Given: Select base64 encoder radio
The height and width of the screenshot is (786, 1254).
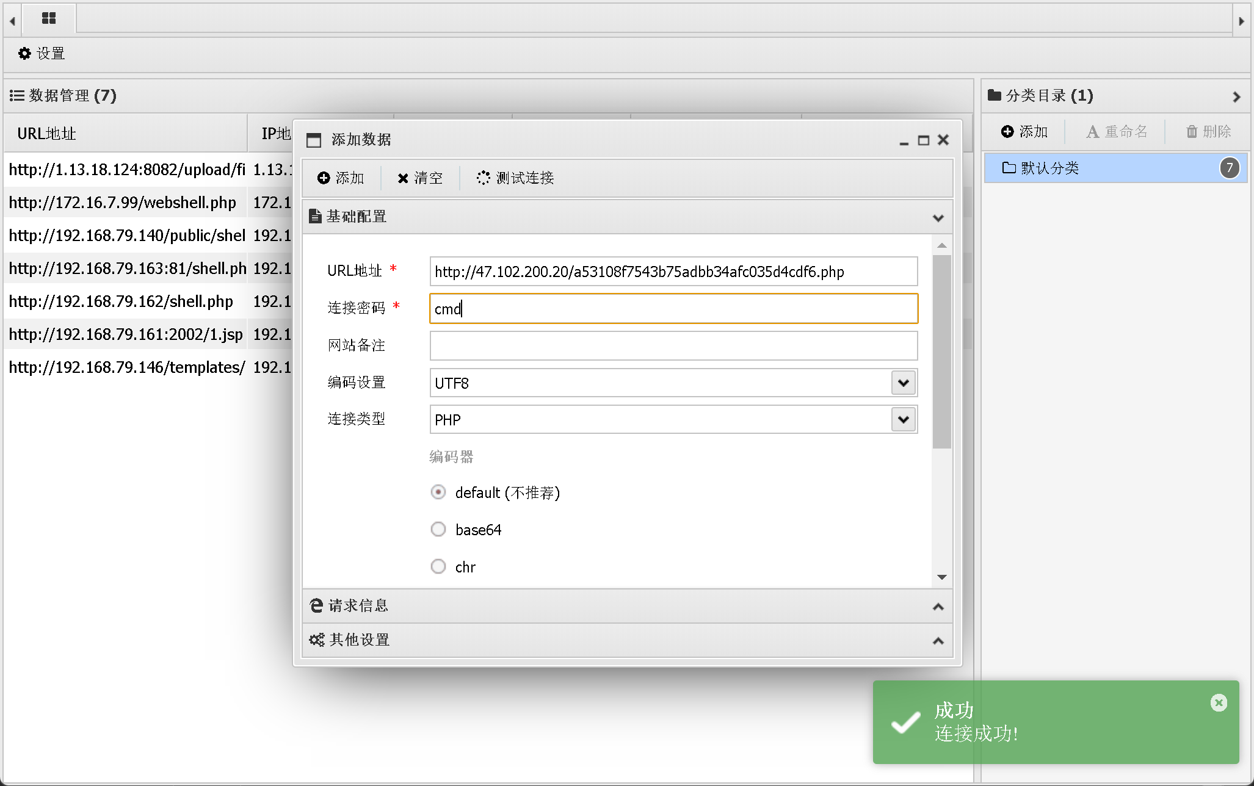Looking at the screenshot, I should [438, 529].
